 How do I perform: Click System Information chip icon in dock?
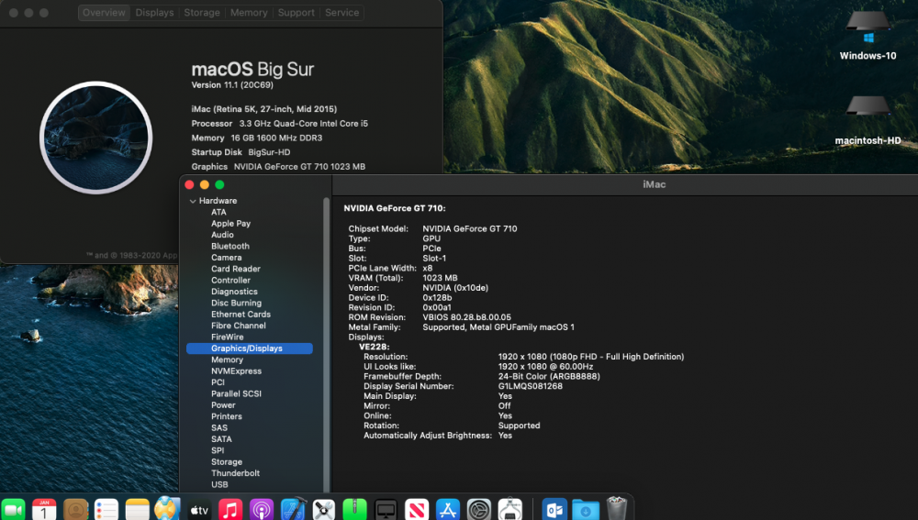(509, 509)
